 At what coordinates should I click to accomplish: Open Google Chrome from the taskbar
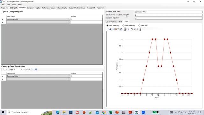pos(104,112)
